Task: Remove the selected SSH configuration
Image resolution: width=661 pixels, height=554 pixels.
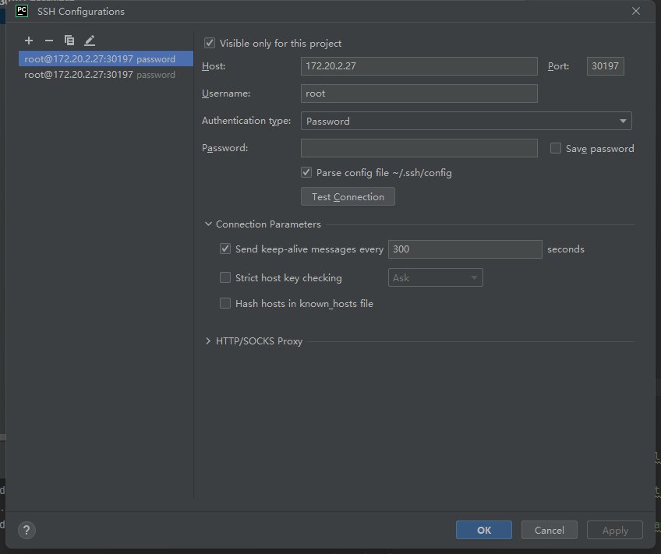Action: (49, 41)
